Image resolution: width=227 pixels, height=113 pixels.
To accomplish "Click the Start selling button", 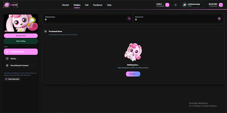I will click(21, 41).
